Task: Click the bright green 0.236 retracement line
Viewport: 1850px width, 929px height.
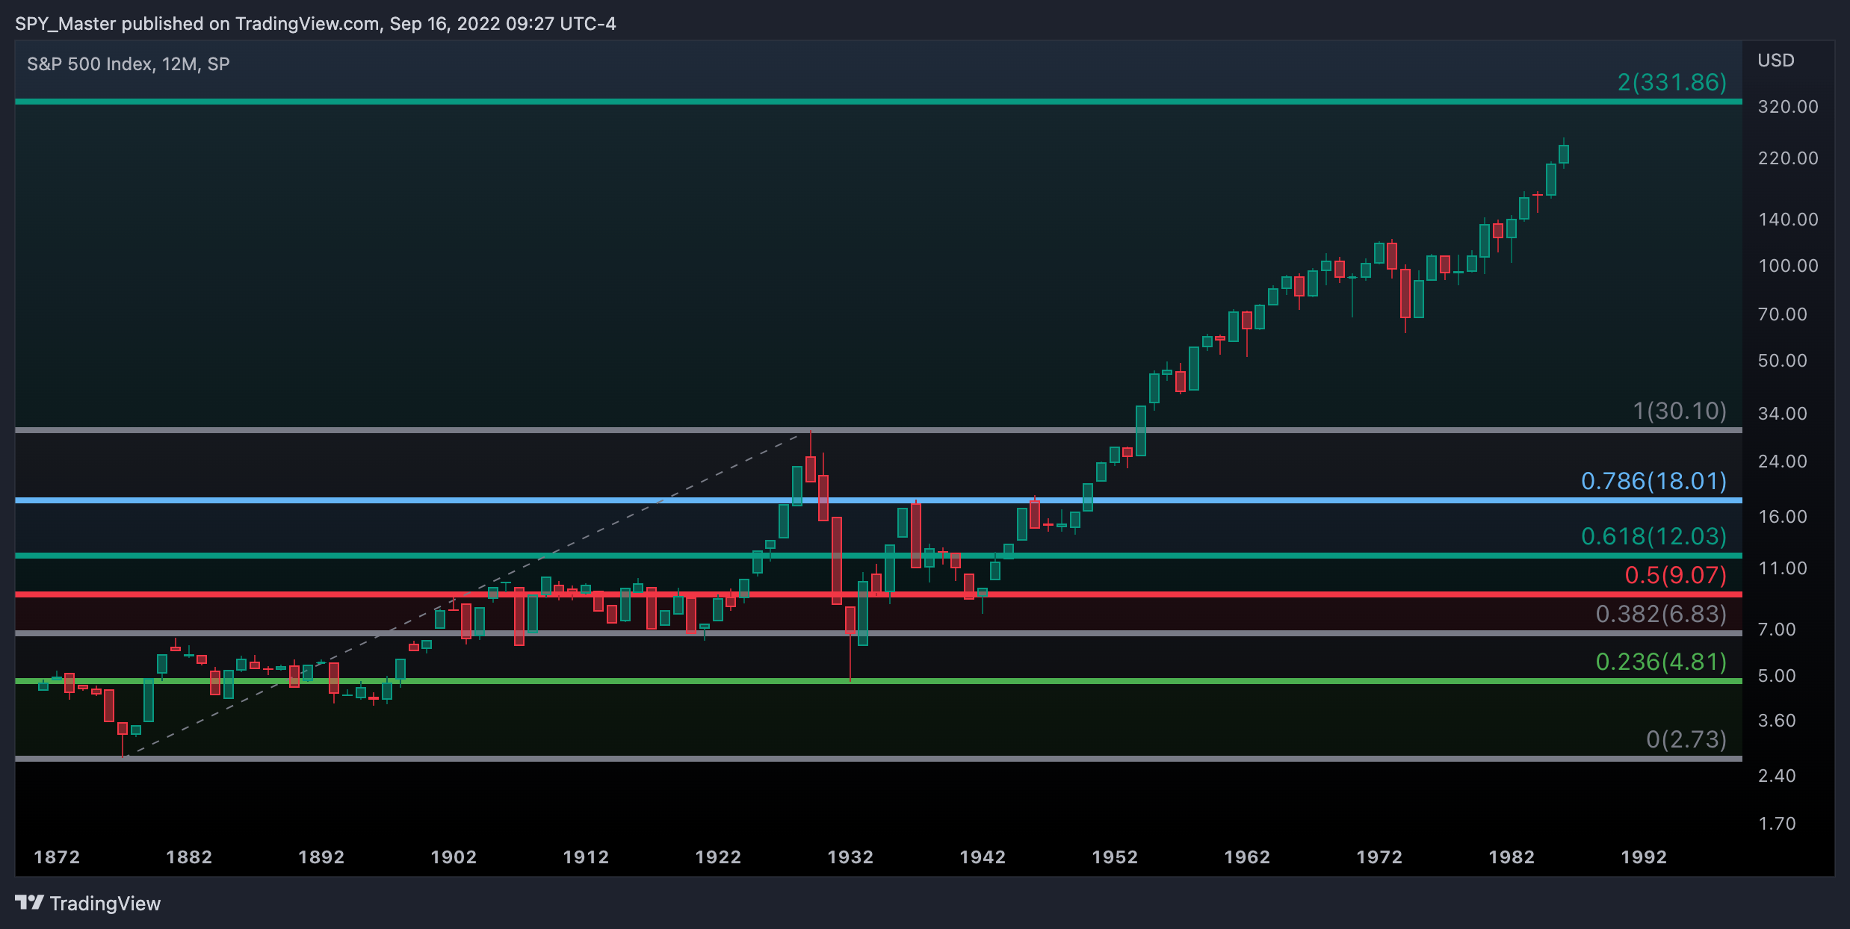Action: click(879, 681)
